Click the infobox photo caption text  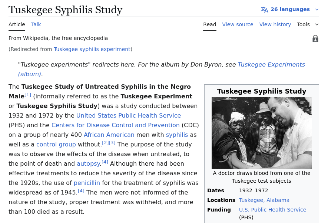[x=262, y=177]
